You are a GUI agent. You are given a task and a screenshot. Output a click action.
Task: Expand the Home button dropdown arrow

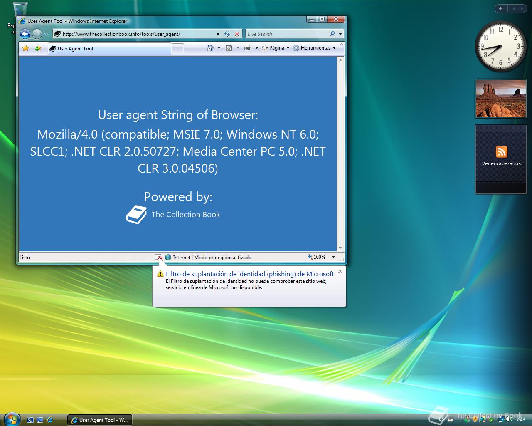219,48
